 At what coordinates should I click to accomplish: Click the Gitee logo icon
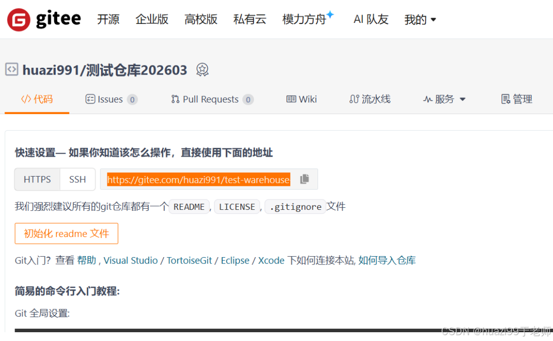click(19, 20)
